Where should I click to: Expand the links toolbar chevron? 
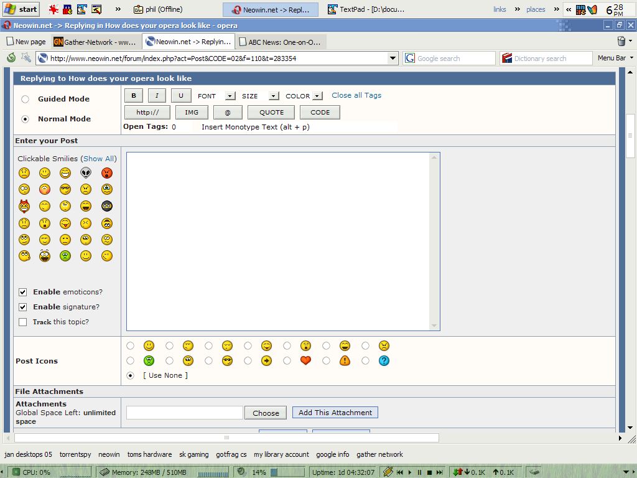517,9
